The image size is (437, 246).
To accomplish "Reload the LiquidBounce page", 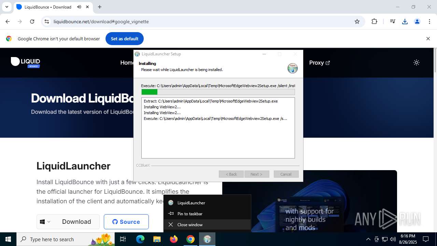I will click(32, 22).
